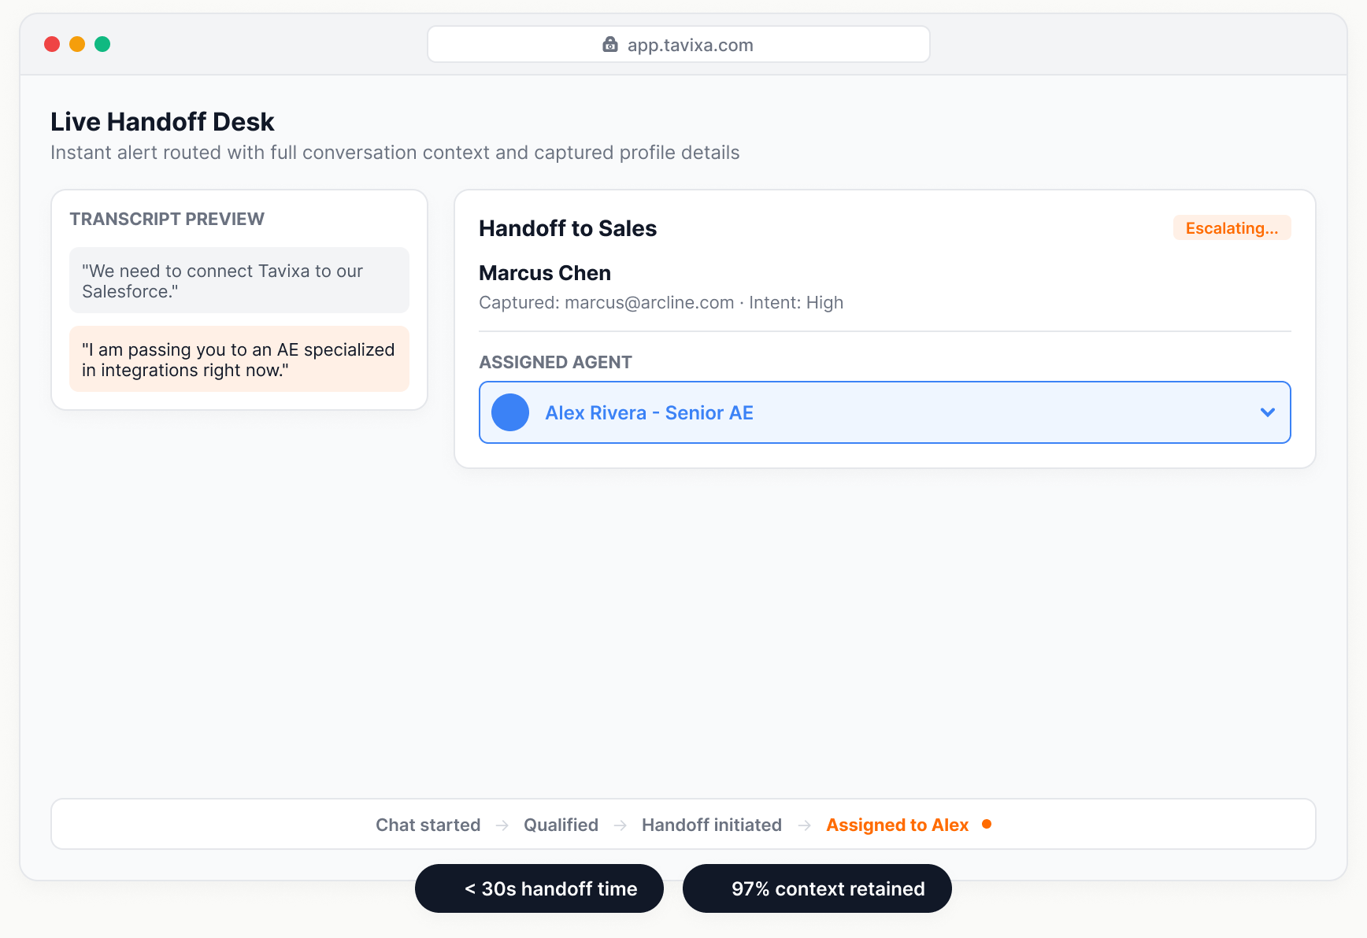Click the arrow before Assigned to Alex

click(x=805, y=825)
